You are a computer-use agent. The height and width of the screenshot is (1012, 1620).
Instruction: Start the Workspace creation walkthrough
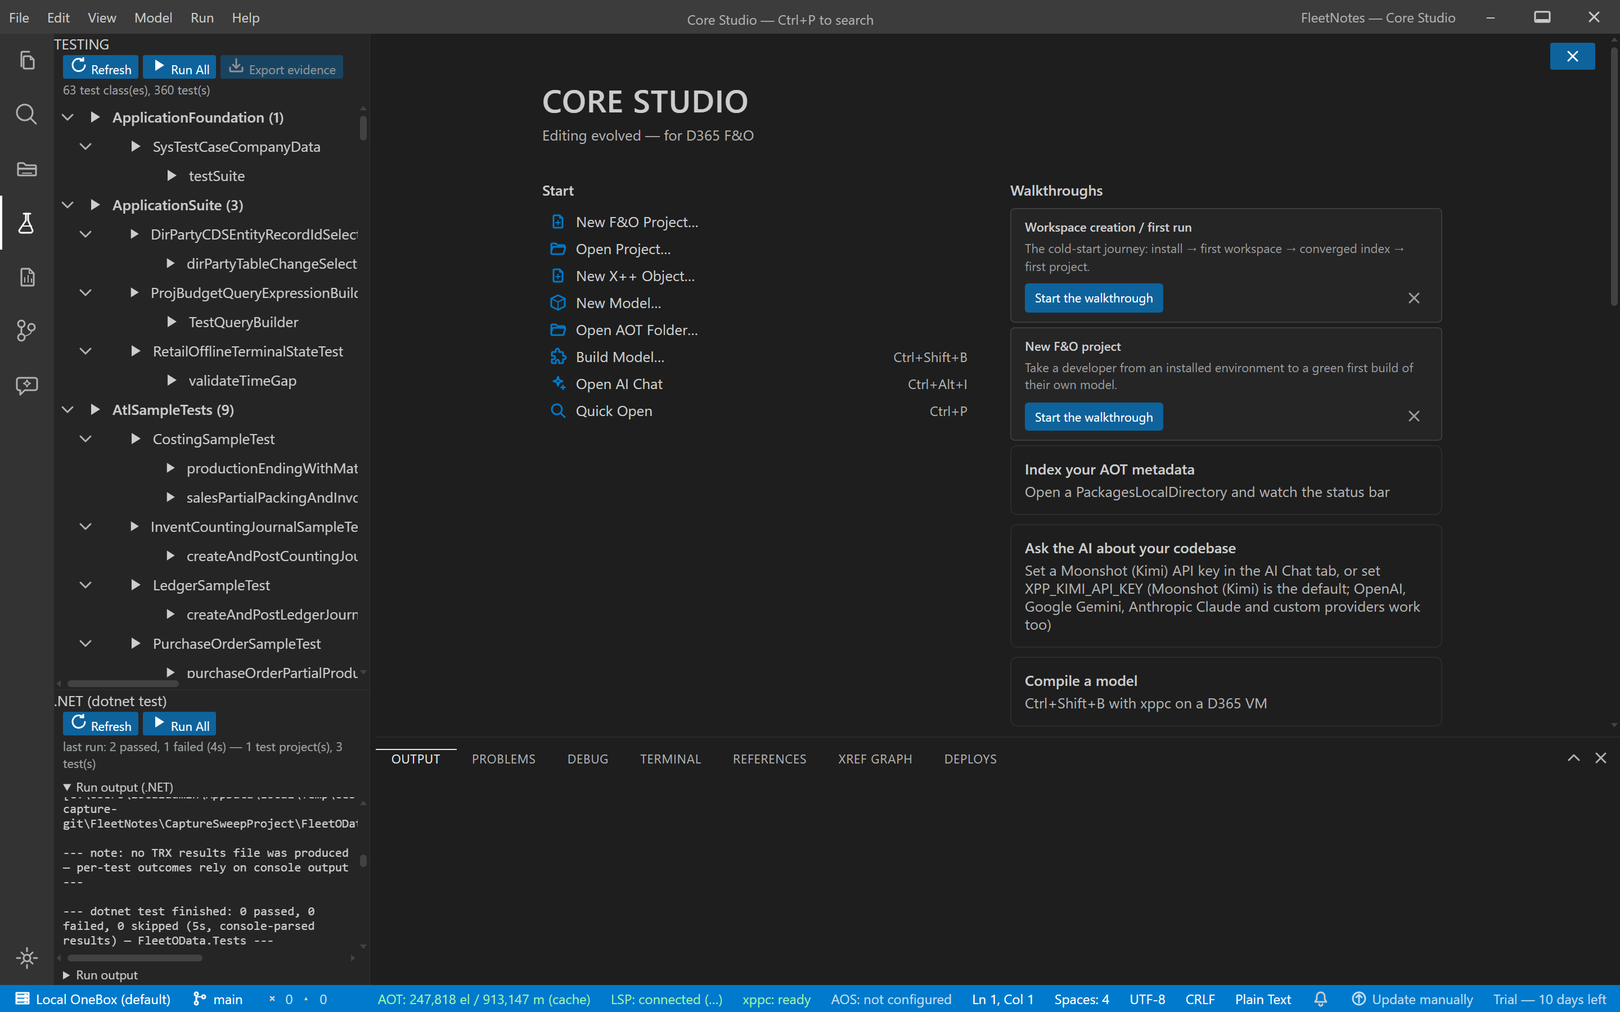coord(1094,298)
